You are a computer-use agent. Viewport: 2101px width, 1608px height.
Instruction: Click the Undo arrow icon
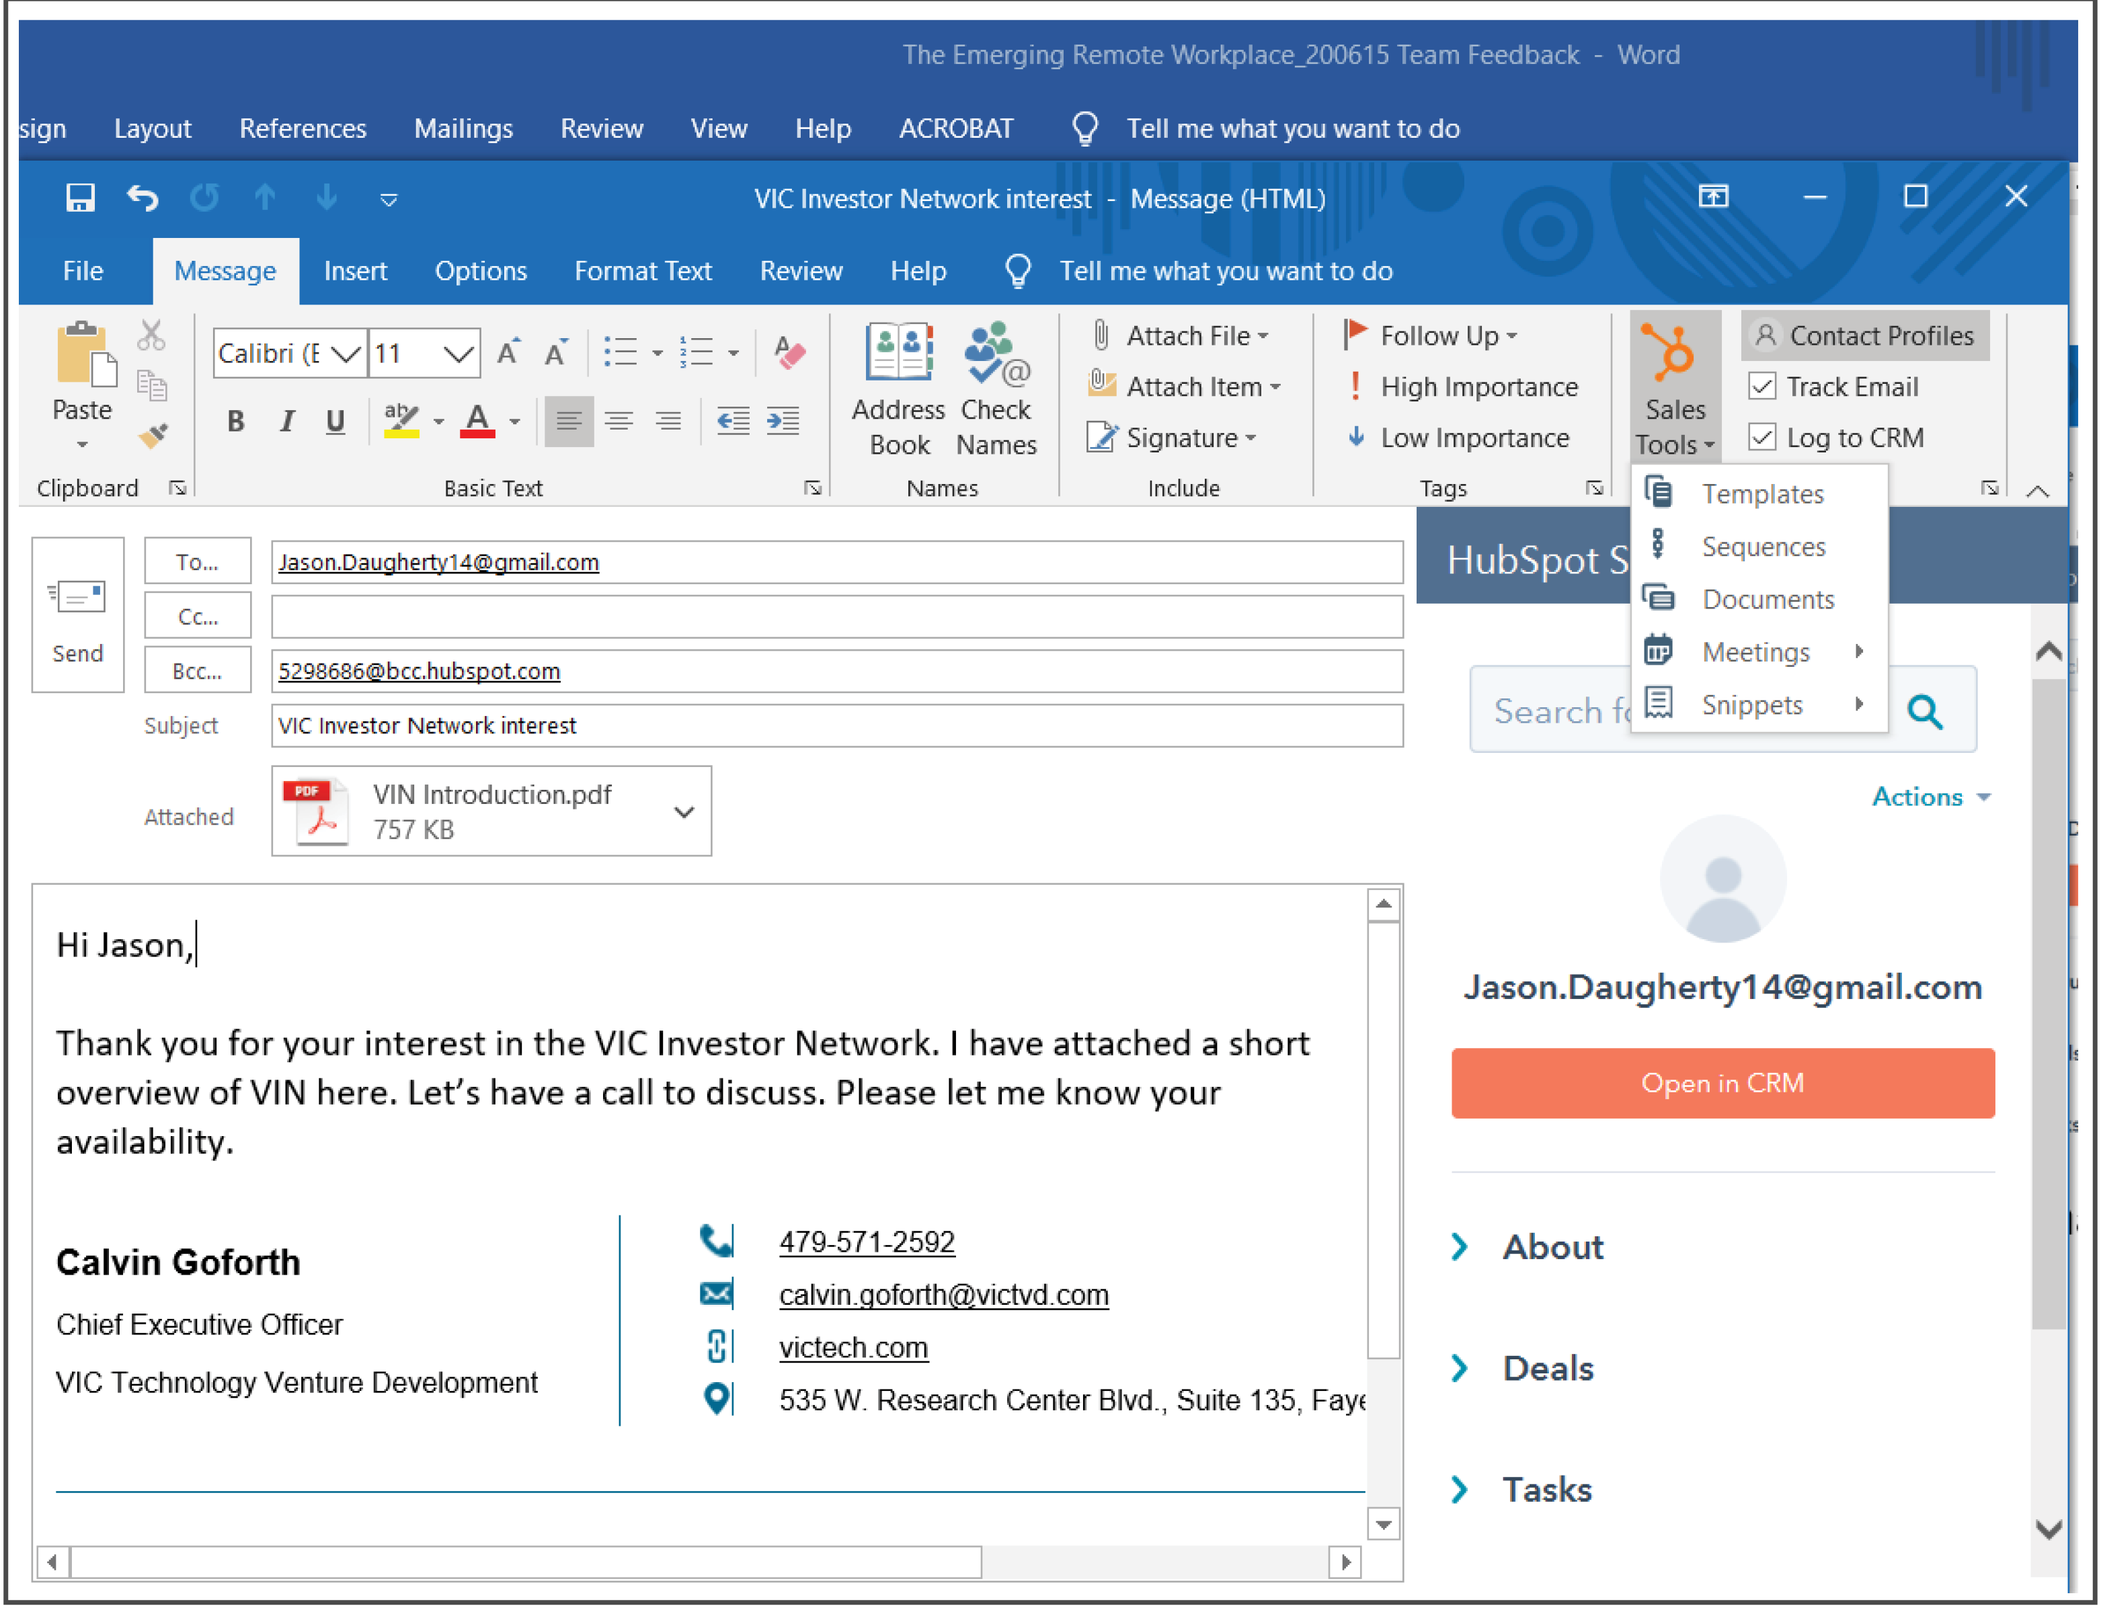(142, 198)
